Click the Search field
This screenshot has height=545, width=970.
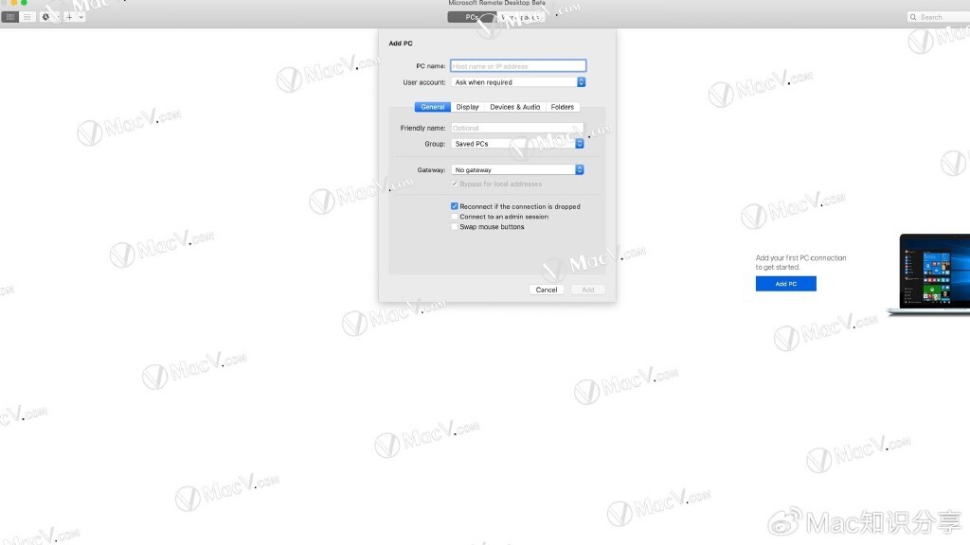tap(939, 17)
